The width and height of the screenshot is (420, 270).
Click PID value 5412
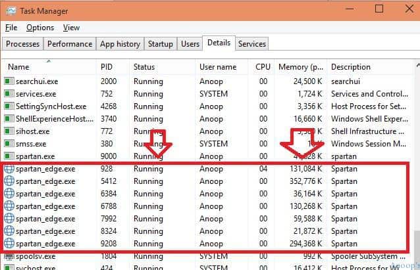coord(109,181)
